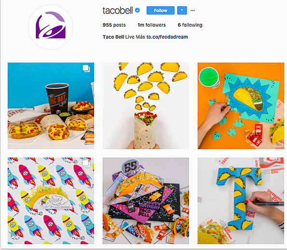Click the multi-photo icon on breakfast post

pyautogui.click(x=86, y=69)
